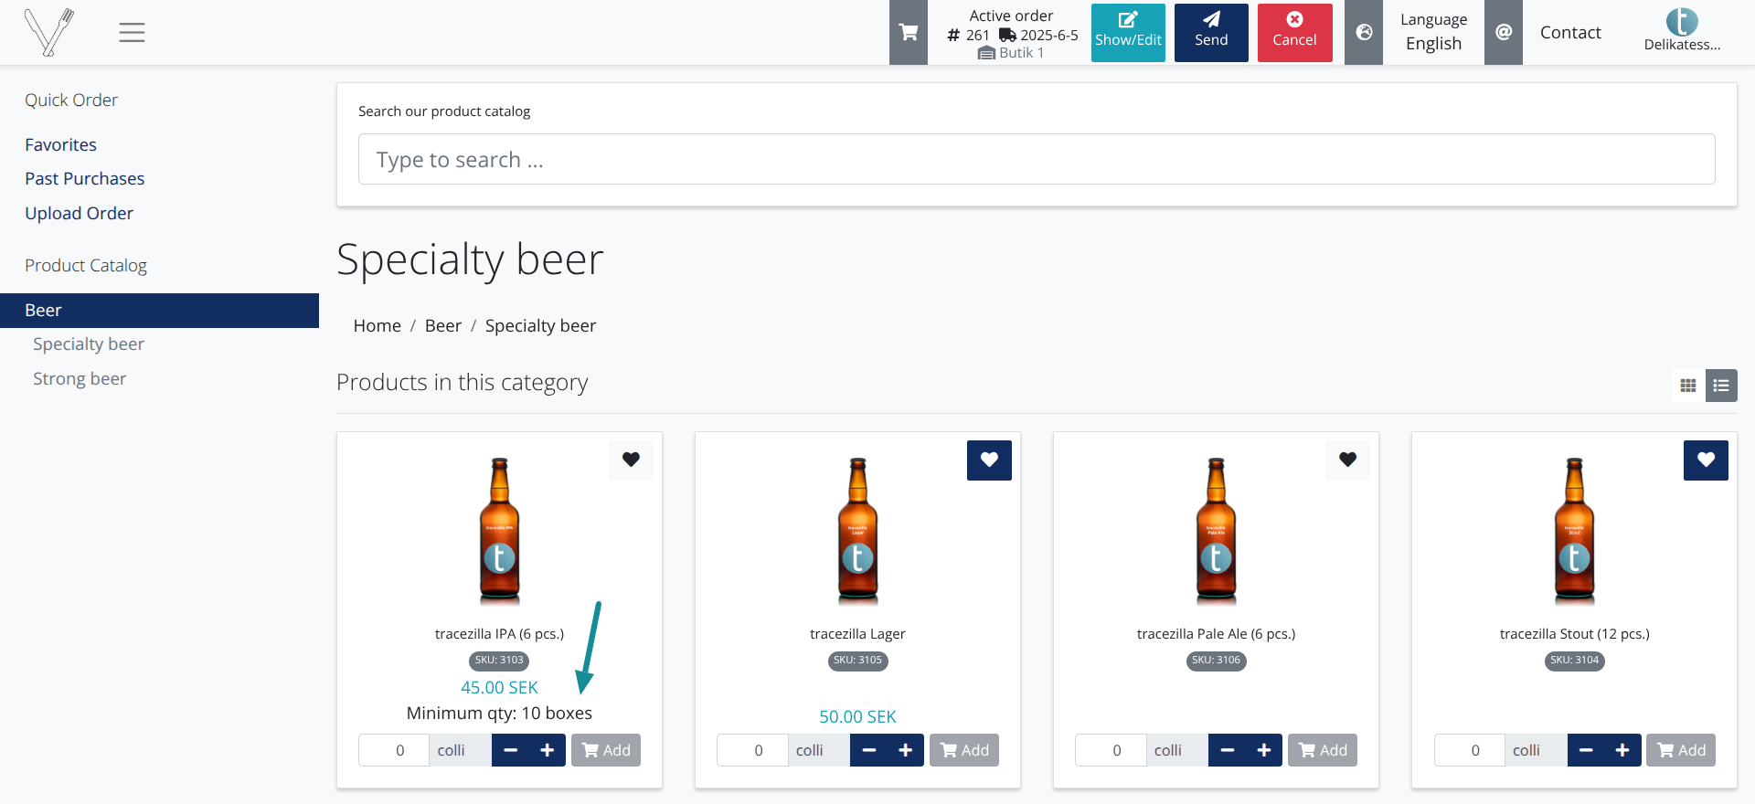This screenshot has height=804, width=1755.
Task: Open the hamburger menu icon
Action: click(x=132, y=33)
